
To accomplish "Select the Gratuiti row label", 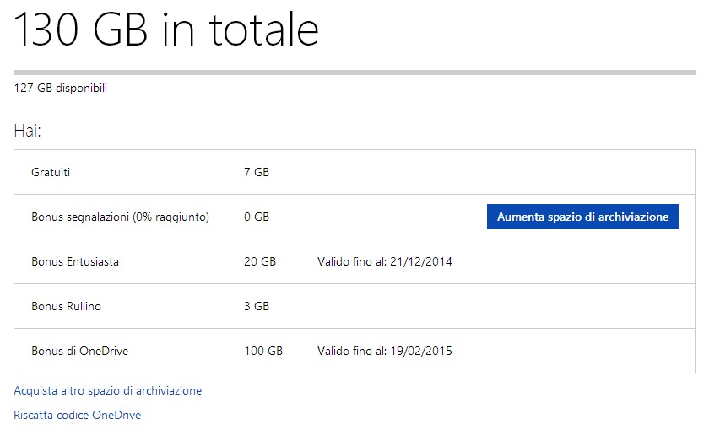I will [51, 172].
